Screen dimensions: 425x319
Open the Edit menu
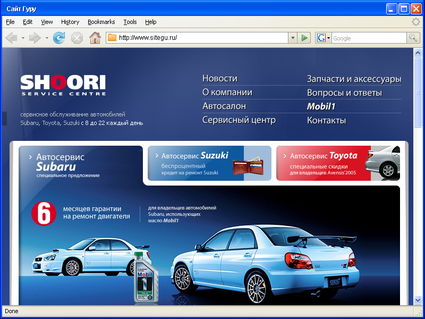28,22
